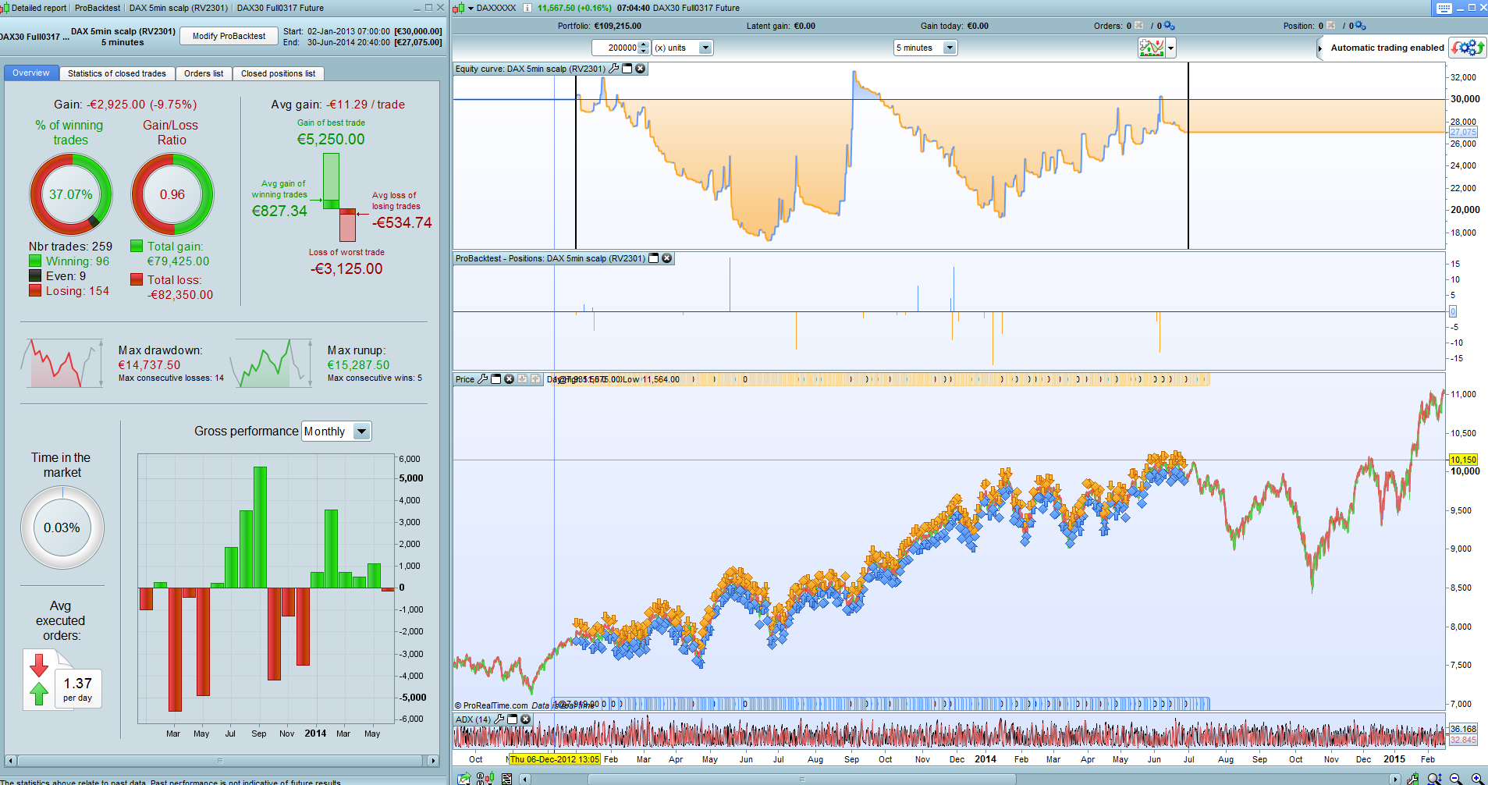Click the Nbr trades: 259 text

(x=70, y=247)
